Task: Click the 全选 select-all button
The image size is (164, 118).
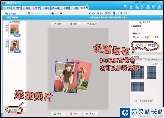Action: (58, 24)
